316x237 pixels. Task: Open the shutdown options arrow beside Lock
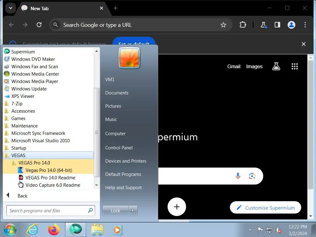pos(133,210)
